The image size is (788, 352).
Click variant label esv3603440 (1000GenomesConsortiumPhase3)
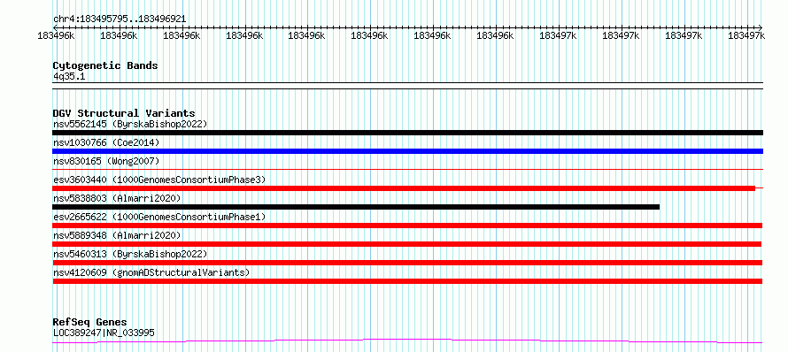(x=159, y=180)
